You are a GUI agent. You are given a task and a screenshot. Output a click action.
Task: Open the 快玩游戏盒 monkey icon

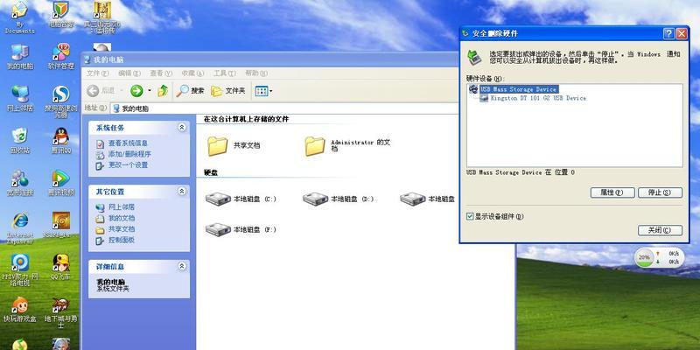(x=19, y=309)
